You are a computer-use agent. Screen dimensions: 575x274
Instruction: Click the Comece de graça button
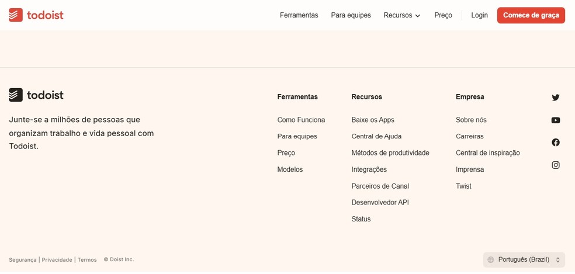pyautogui.click(x=531, y=15)
